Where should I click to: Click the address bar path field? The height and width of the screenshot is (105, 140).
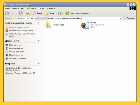[67, 18]
